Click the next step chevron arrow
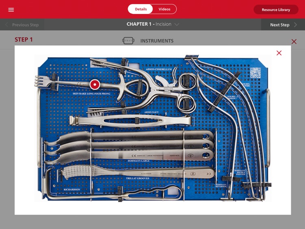The width and height of the screenshot is (305, 229). click(296, 25)
